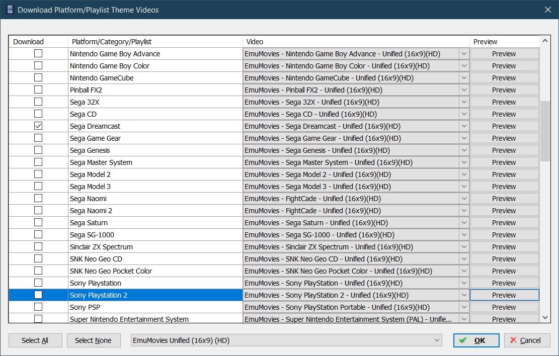Preview the Sony Playstation 2 video

[504, 295]
